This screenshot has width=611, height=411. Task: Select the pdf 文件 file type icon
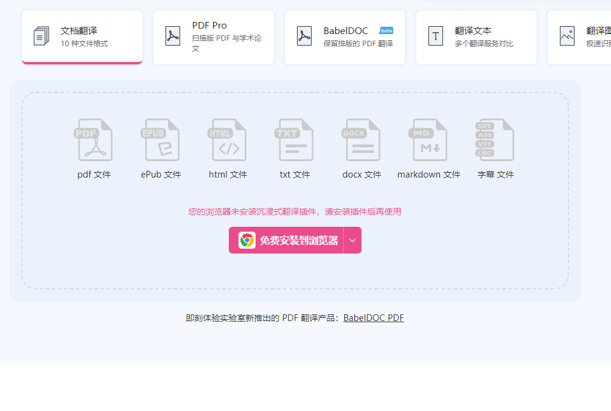94,140
